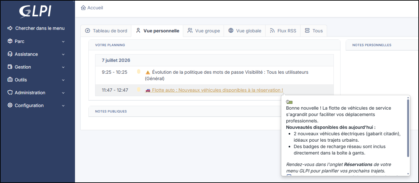Click the Configuration gear icon
The height and width of the screenshot is (183, 419).
tap(10, 105)
